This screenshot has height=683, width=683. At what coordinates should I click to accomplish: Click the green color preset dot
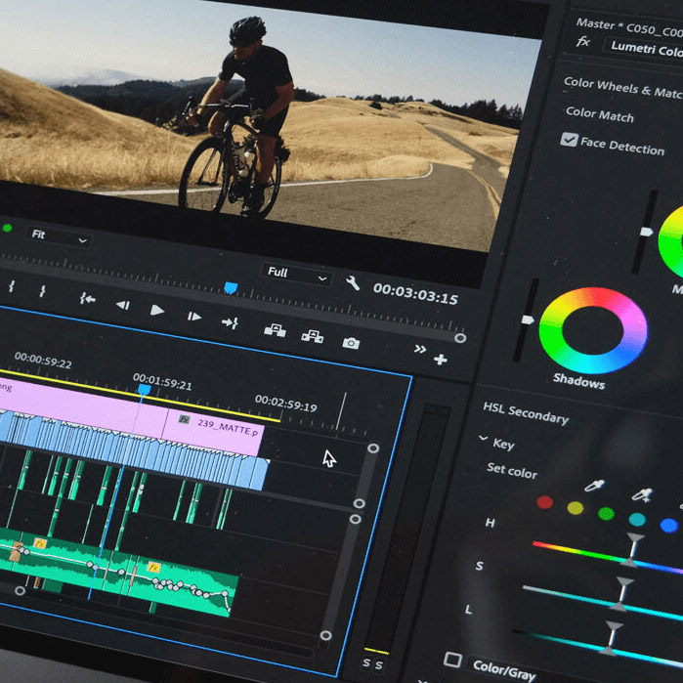tap(606, 514)
